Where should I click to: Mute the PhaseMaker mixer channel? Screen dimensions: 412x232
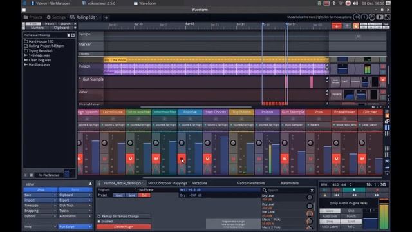point(336,159)
